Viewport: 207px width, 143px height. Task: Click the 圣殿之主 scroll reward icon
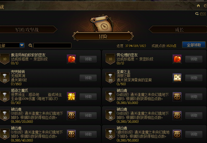coord(177,78)
